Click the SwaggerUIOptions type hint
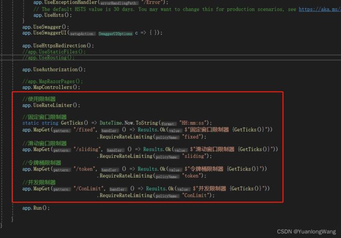 115,34
